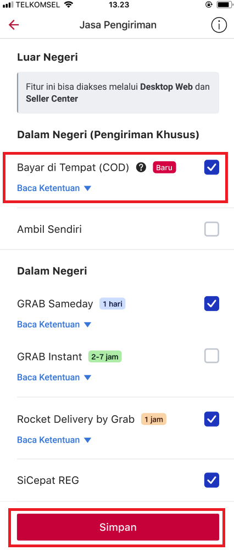This screenshot has height=550, width=234.
Task: Expand Baca Ketentuan under GRAB Sameday
Action: [54, 324]
